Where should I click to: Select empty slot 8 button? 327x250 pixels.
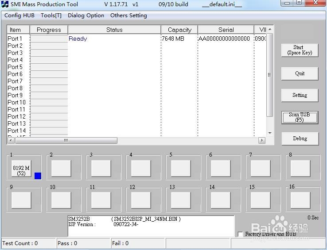[300, 169]
